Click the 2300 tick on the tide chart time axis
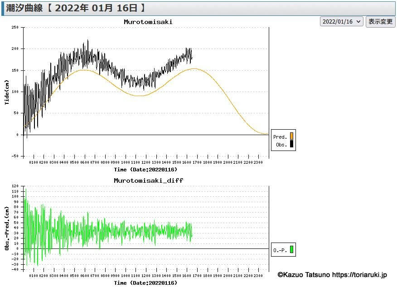This screenshot has height=287, width=397. pyautogui.click(x=258, y=162)
